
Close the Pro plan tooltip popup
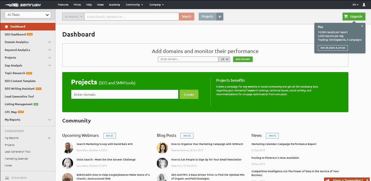(x=362, y=26)
